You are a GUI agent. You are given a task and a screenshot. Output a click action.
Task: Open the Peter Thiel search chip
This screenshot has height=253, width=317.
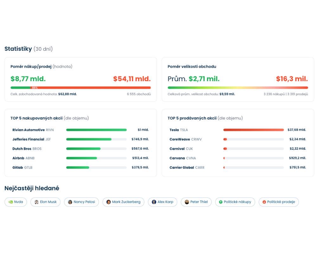point(196,202)
